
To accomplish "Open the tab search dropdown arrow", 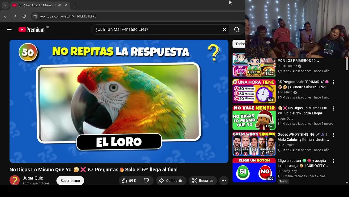I will (5, 5).
